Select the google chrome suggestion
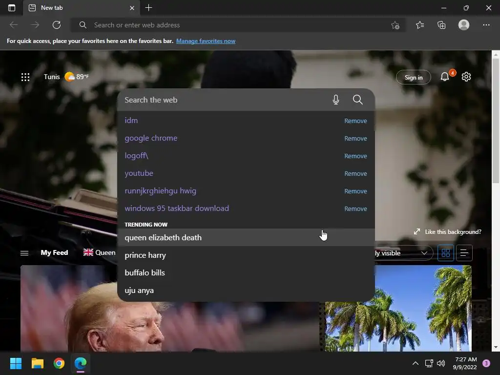 (151, 138)
